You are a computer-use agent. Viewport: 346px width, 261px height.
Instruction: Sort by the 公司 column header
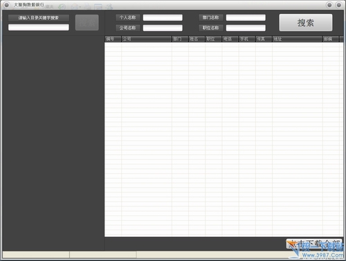tap(147, 39)
